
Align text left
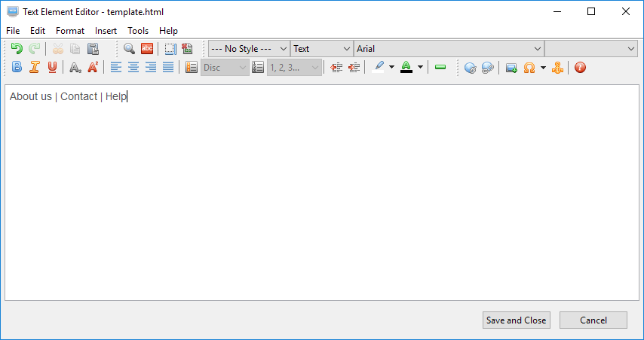point(116,68)
